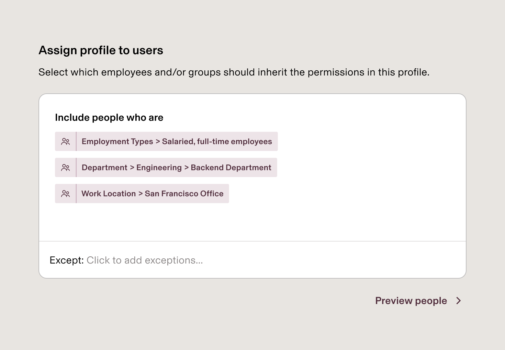Click the Except: label
Screen dimensions: 505x350
coord(67,260)
